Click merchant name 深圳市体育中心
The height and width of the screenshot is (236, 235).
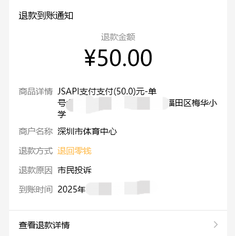[87, 131]
